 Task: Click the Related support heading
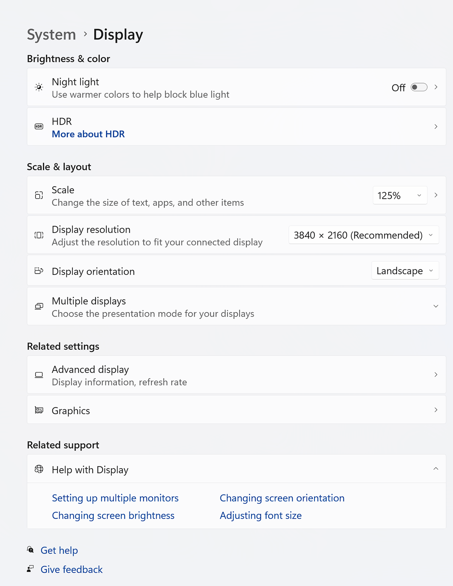(63, 445)
